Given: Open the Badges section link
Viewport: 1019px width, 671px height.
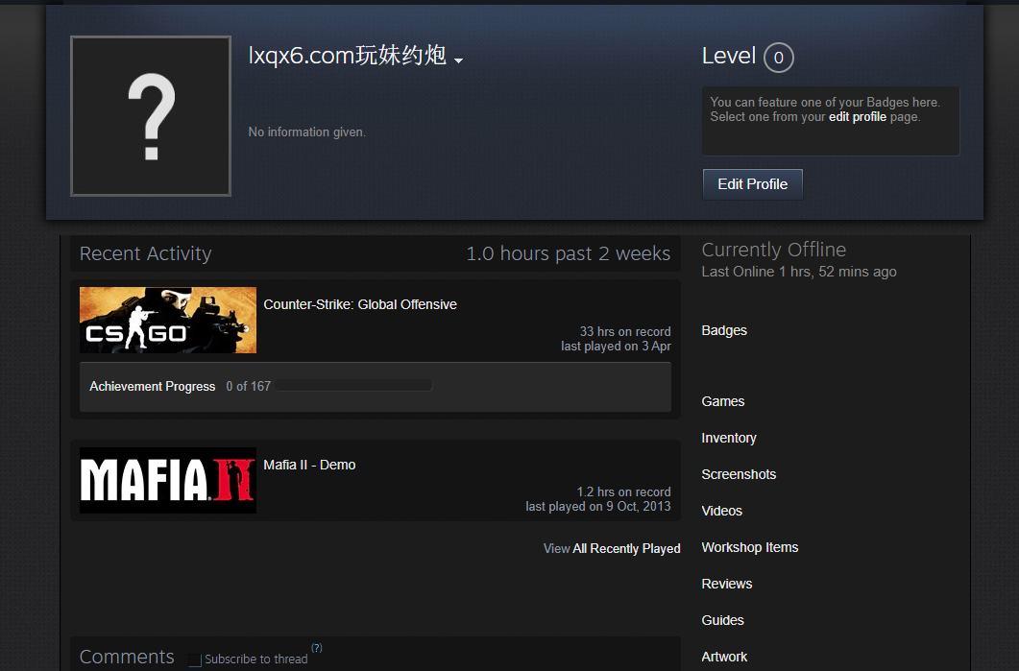Looking at the screenshot, I should pos(724,330).
